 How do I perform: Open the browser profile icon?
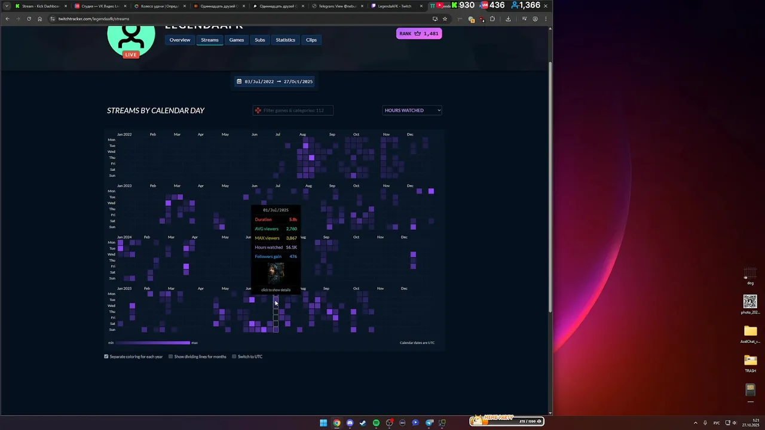(535, 19)
